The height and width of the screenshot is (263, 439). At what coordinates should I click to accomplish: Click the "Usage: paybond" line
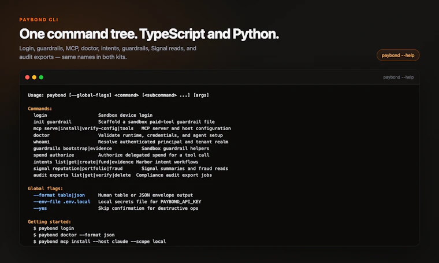point(118,95)
